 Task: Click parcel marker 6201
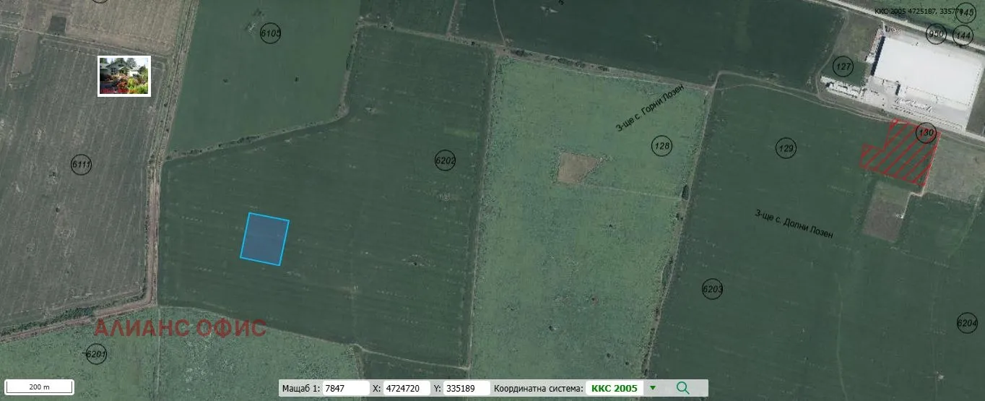point(95,354)
